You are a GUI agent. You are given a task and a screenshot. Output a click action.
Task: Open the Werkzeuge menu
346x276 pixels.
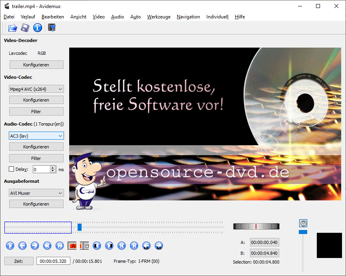[x=158, y=17]
